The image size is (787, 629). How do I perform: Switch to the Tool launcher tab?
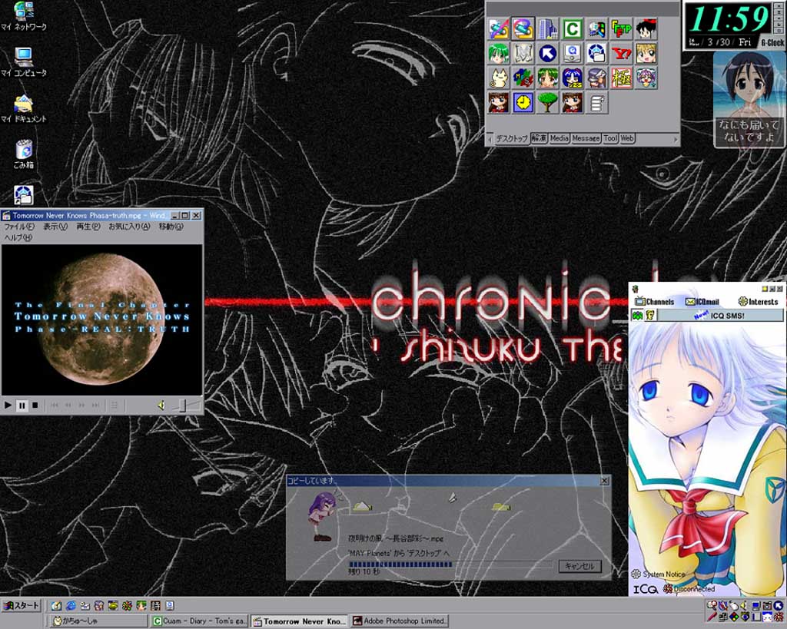coord(610,138)
